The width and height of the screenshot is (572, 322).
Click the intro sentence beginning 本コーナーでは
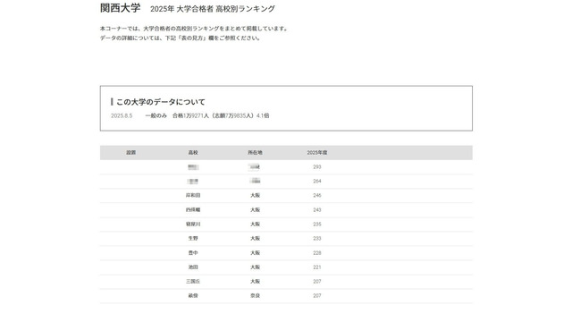click(x=195, y=29)
